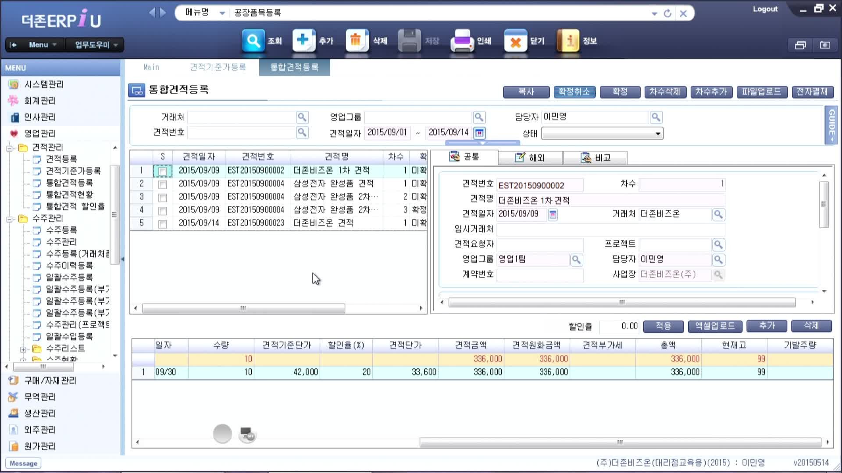Open the Menu dropdown button
This screenshot has width=842, height=473.
[x=43, y=45]
